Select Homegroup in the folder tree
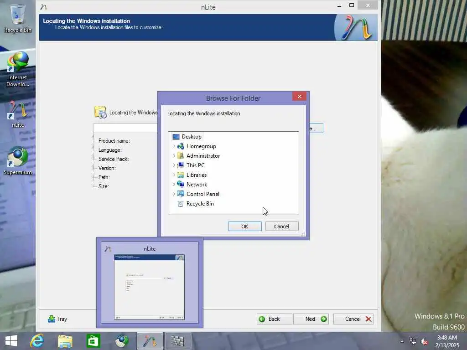The width and height of the screenshot is (467, 350). pyautogui.click(x=201, y=146)
